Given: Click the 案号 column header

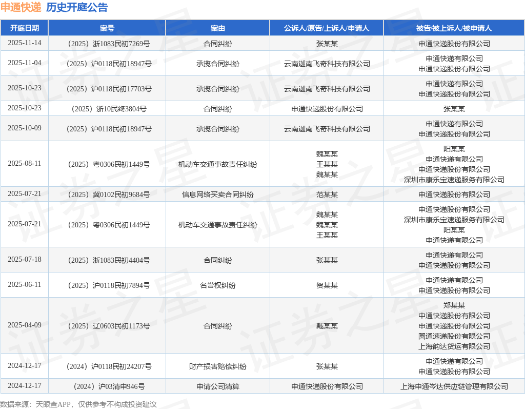Looking at the screenshot, I should 107,28.
